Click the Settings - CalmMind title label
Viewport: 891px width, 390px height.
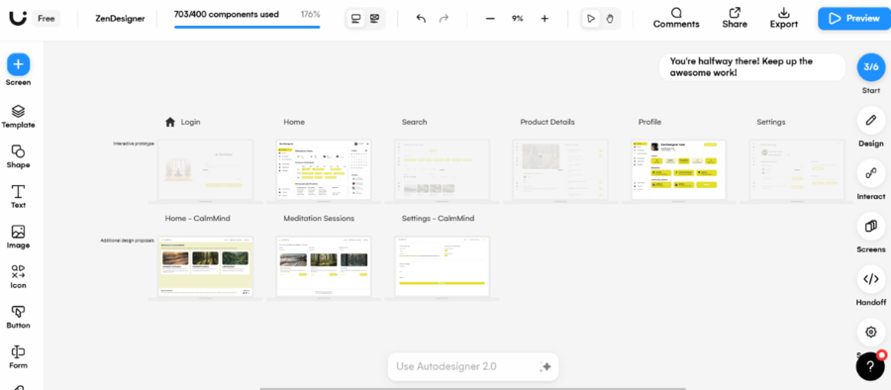click(438, 219)
